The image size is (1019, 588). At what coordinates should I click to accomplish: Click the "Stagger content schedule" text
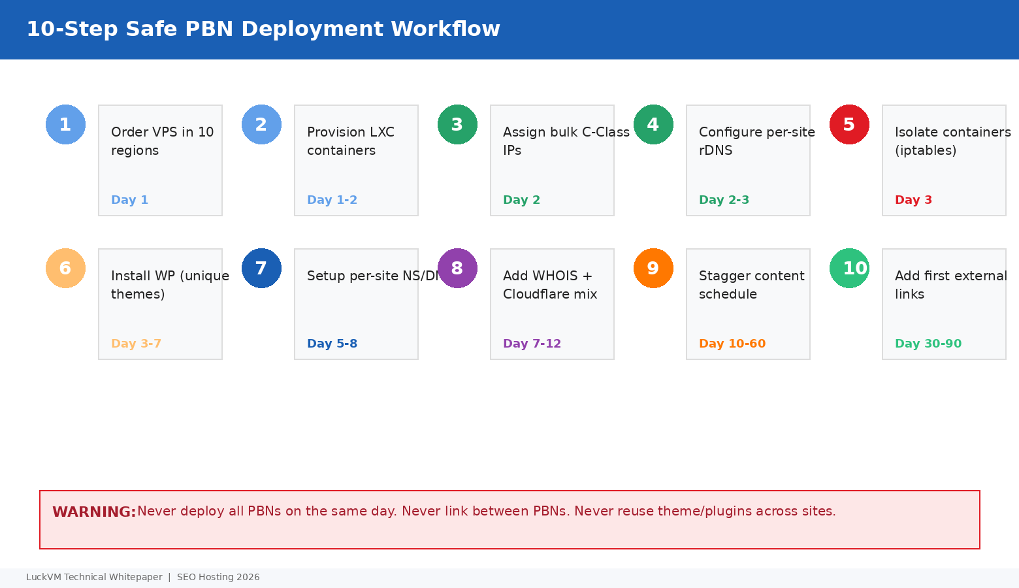[752, 285]
